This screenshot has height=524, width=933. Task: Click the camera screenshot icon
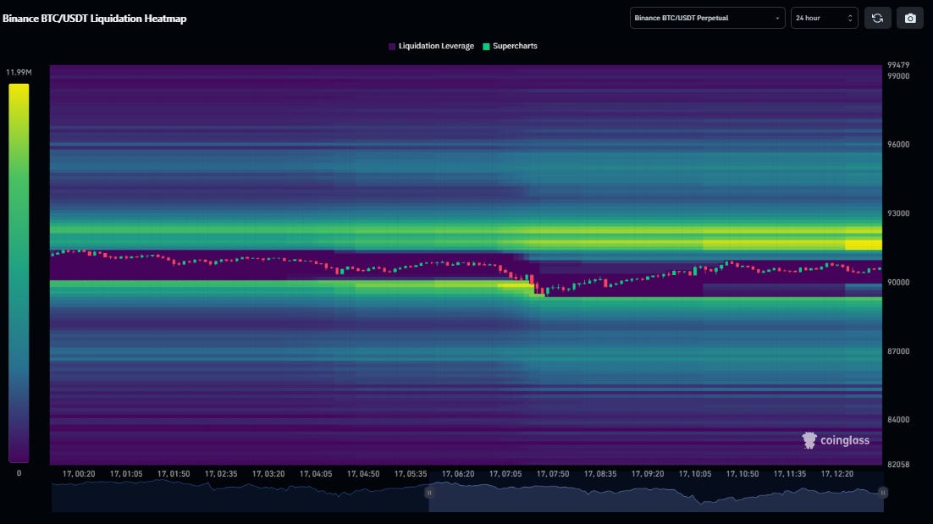[910, 18]
